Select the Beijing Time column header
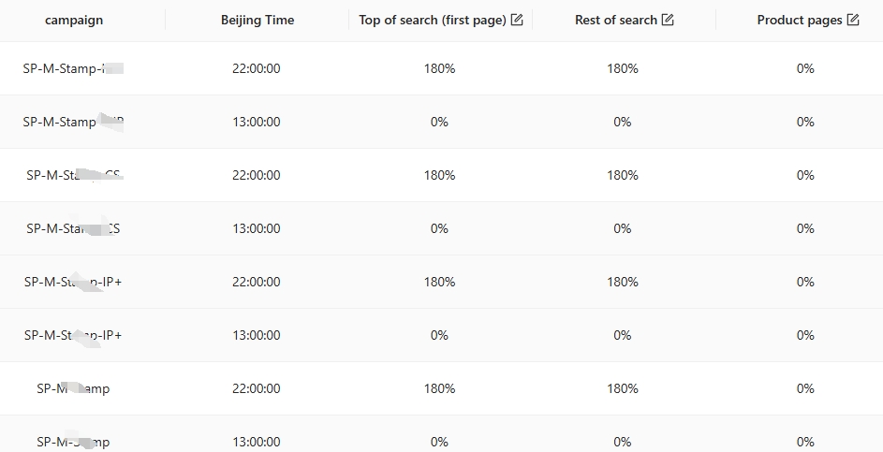This screenshot has height=452, width=883. (x=258, y=21)
